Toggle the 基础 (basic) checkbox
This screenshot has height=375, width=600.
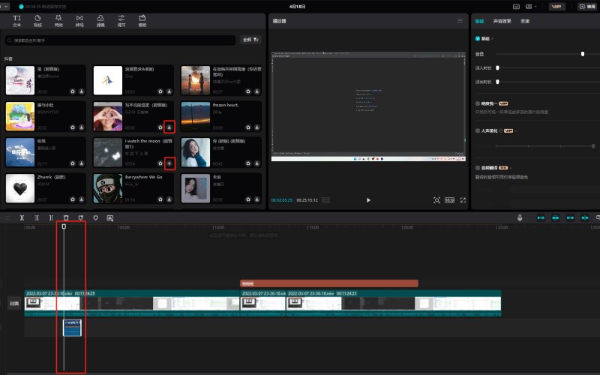478,39
